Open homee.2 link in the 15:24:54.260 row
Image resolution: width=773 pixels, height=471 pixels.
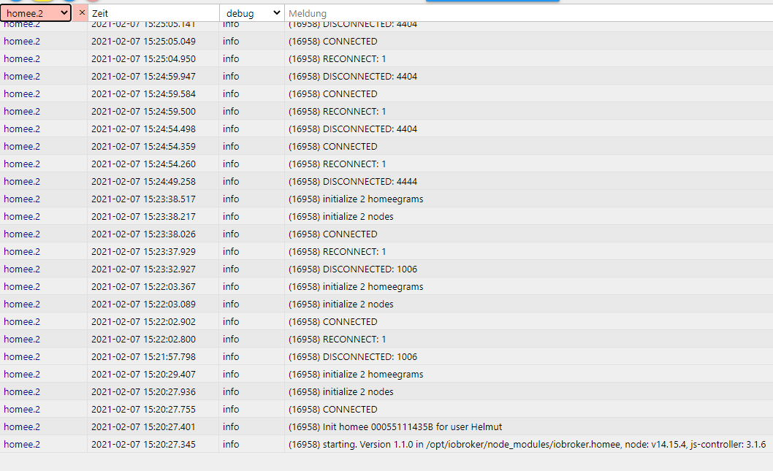point(22,164)
